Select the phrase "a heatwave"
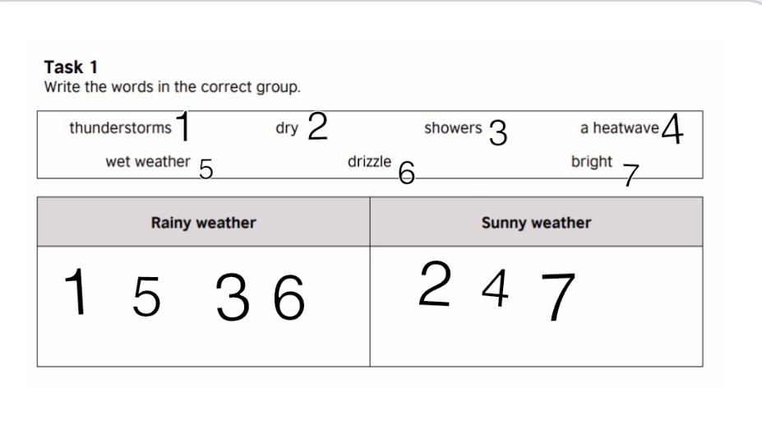 click(619, 128)
